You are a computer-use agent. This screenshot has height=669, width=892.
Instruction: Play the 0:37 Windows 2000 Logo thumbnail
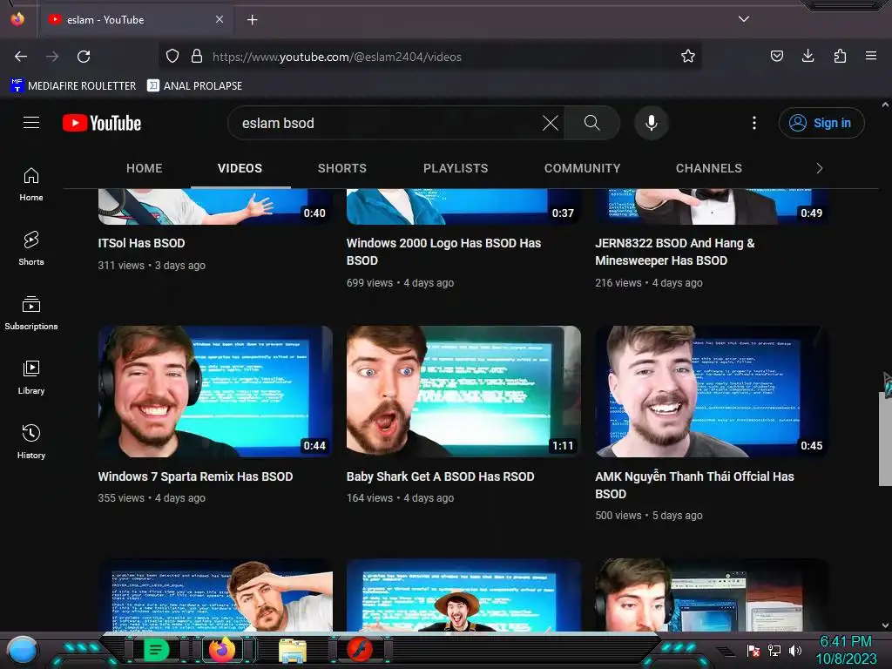(463, 206)
